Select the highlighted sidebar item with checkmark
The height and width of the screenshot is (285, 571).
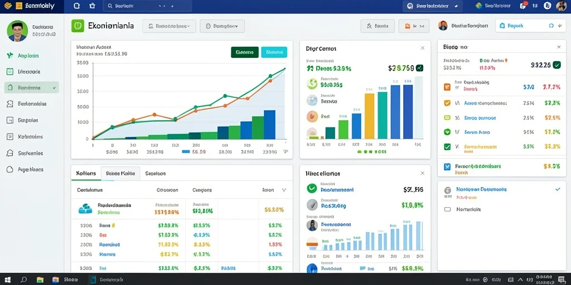(x=31, y=87)
